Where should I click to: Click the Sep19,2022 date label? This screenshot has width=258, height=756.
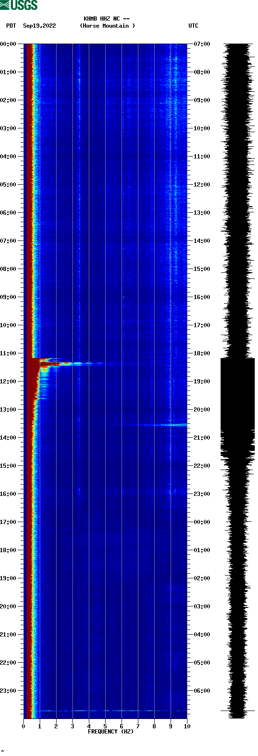click(x=39, y=26)
